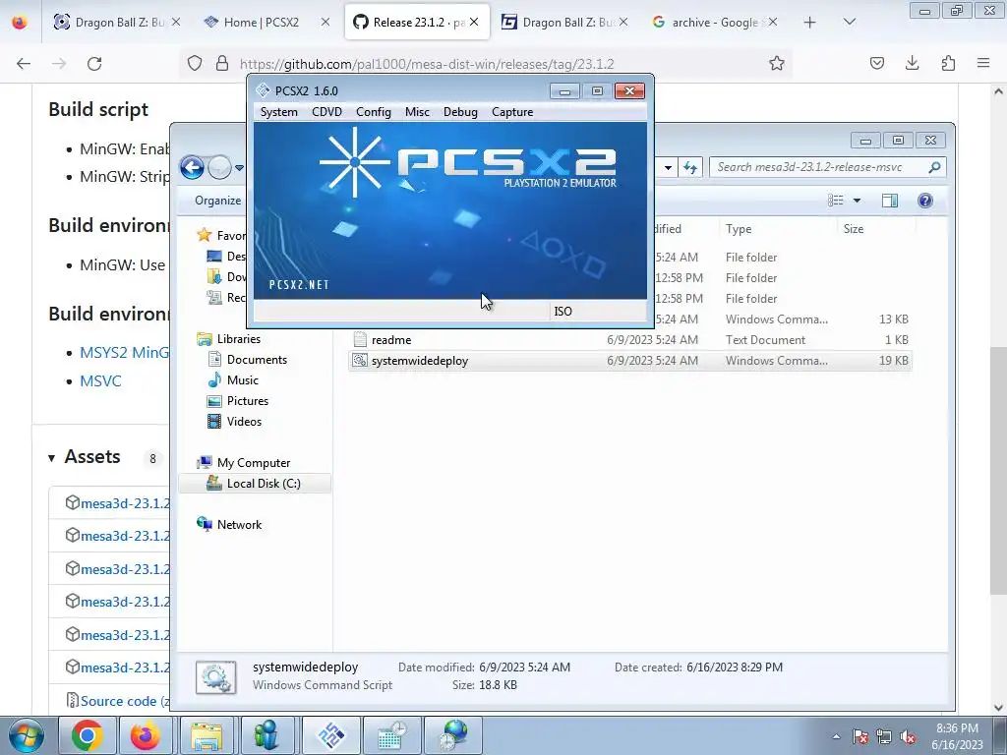Sort files by the Type column
Screen dimensions: 1007x755
[778, 228]
